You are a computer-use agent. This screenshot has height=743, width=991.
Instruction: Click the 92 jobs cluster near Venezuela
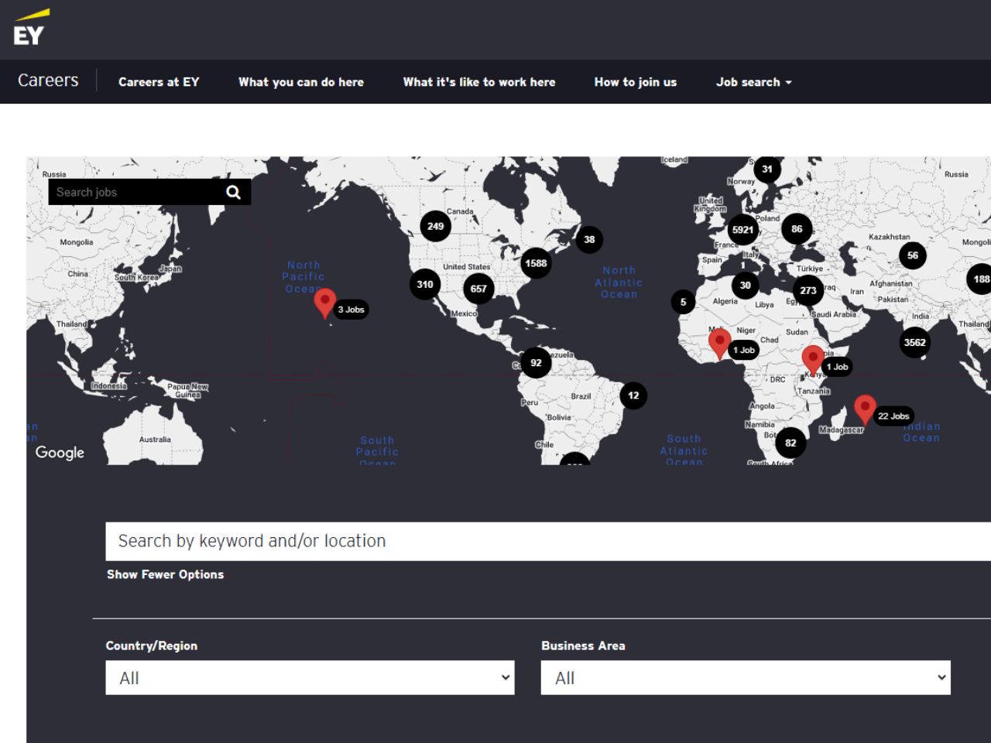click(x=536, y=362)
